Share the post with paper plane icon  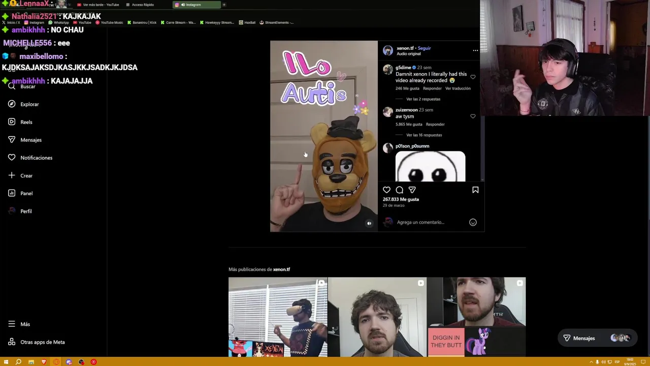click(412, 190)
